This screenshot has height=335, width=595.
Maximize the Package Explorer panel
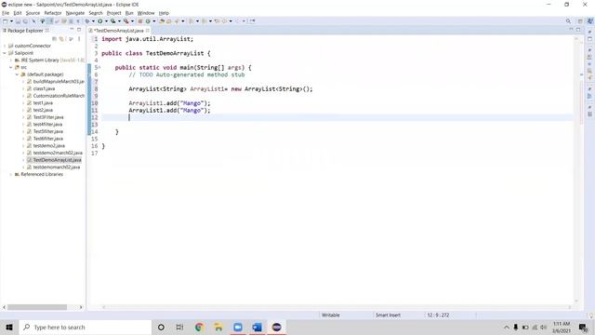(79, 30)
